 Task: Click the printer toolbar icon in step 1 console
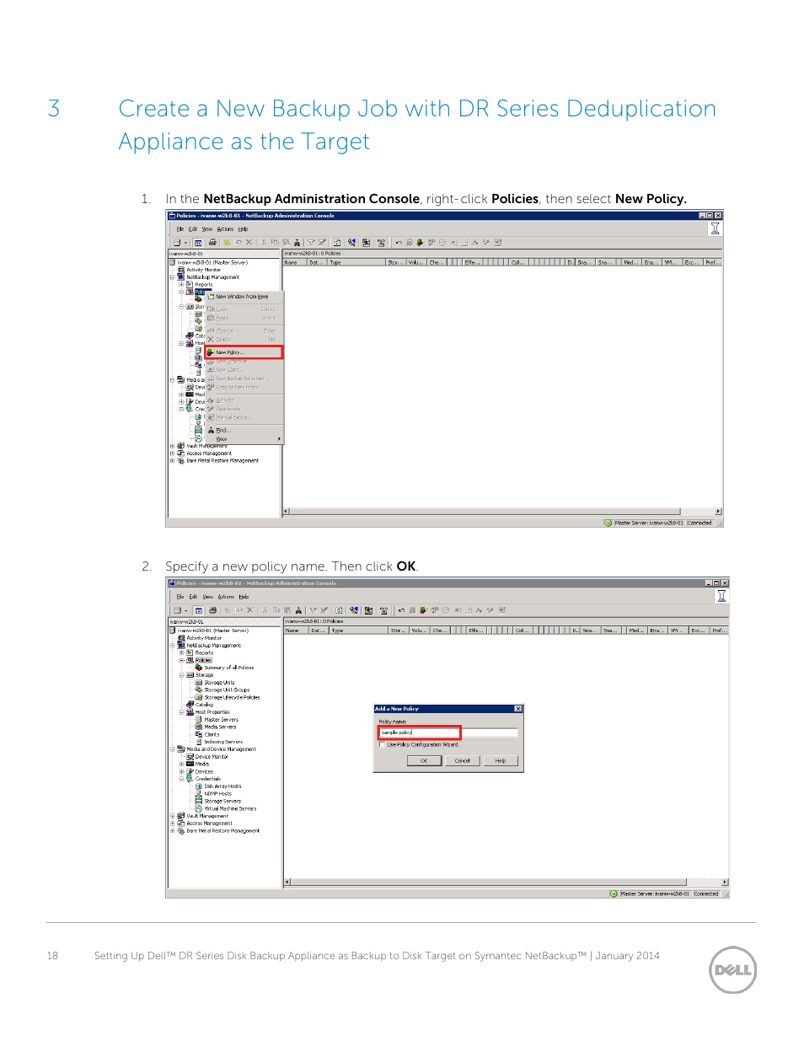(x=212, y=243)
